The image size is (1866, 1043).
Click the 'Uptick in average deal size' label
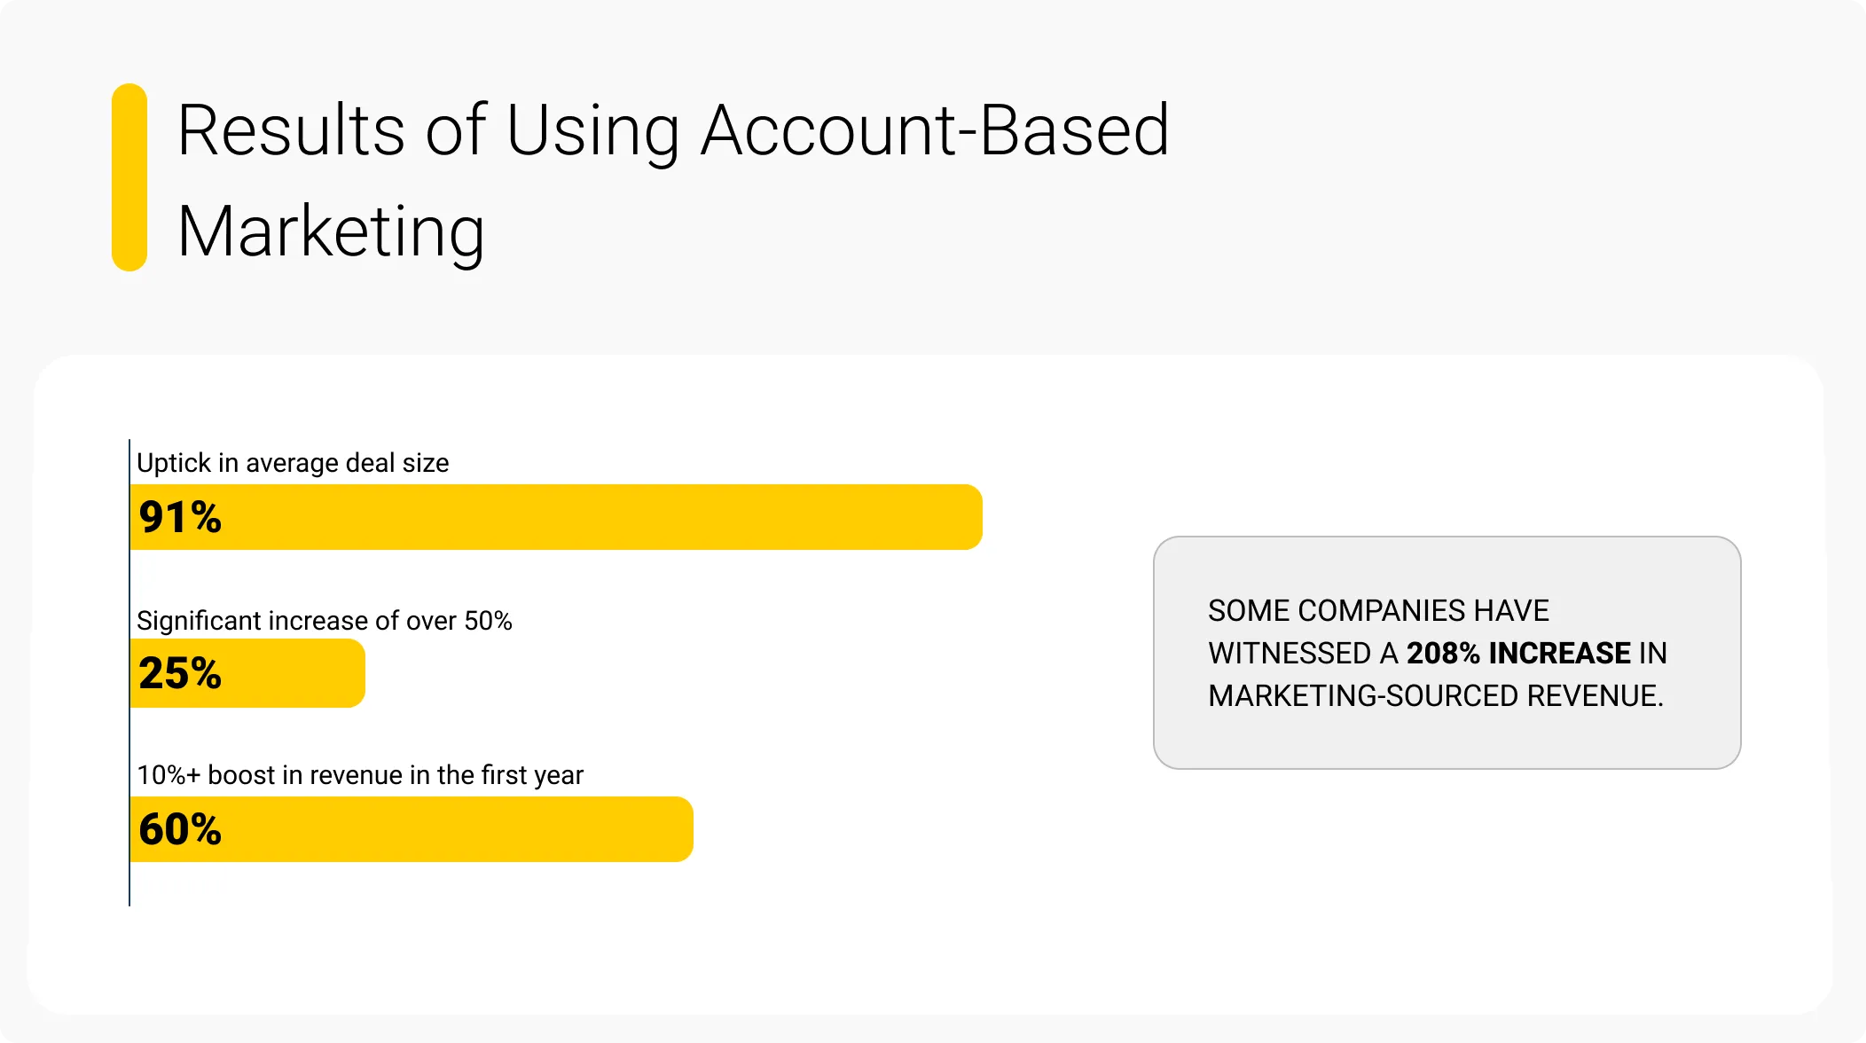tap(293, 463)
